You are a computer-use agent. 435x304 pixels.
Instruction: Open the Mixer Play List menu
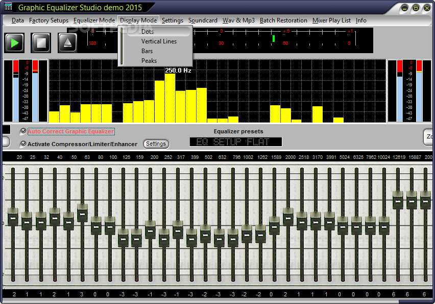point(331,20)
